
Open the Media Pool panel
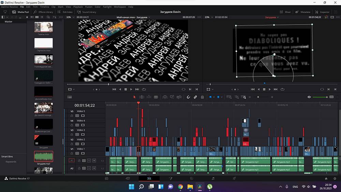click(x=21, y=12)
